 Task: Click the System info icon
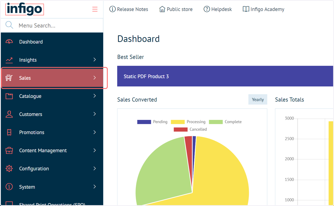pos(9,187)
